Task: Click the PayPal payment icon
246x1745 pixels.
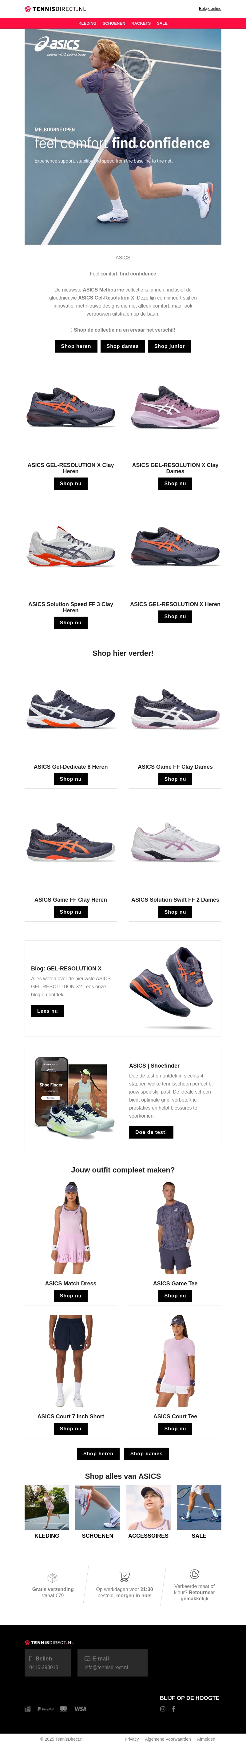Action: pyautogui.click(x=45, y=1708)
